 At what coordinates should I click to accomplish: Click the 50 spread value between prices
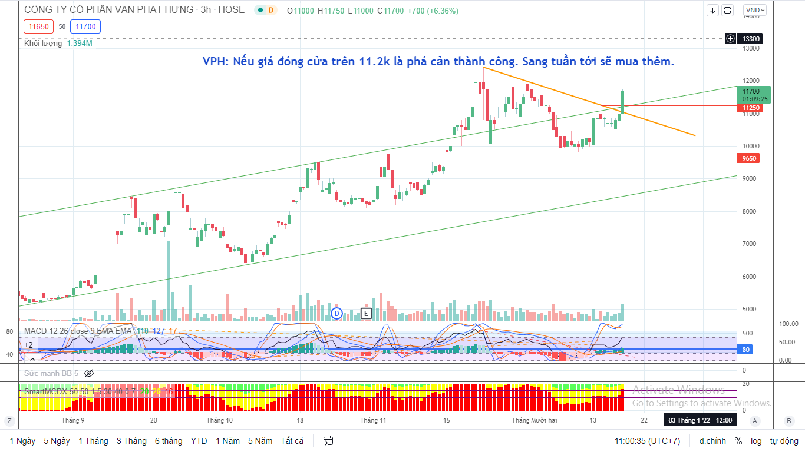(x=62, y=26)
